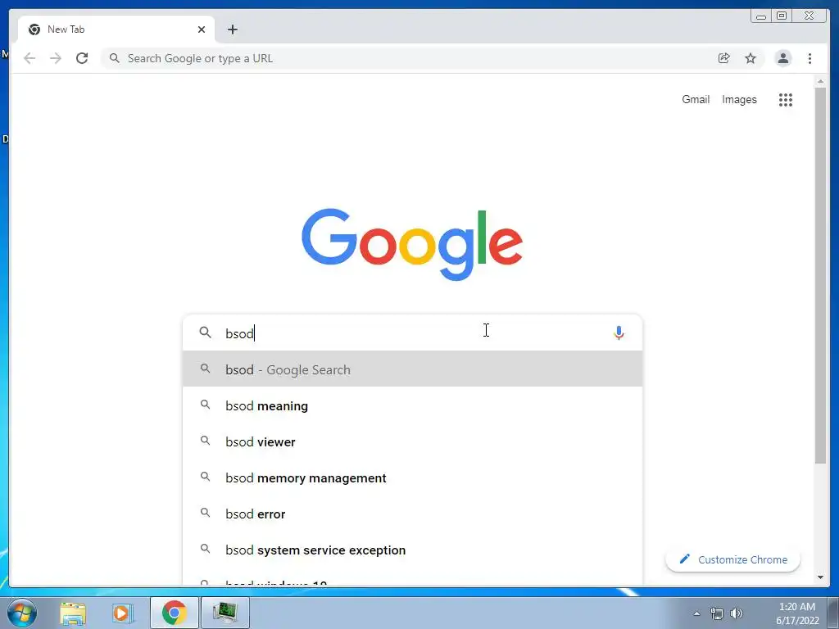This screenshot has width=839, height=629.
Task: Open the Windows Start menu orb
Action: tap(21, 613)
